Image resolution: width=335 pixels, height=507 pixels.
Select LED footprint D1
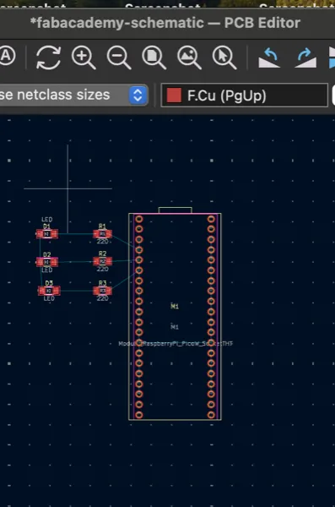click(47, 234)
